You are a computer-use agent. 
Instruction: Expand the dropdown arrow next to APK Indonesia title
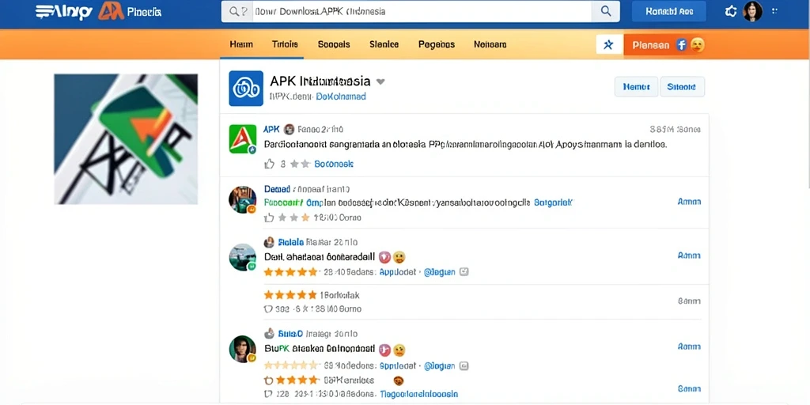pos(380,81)
